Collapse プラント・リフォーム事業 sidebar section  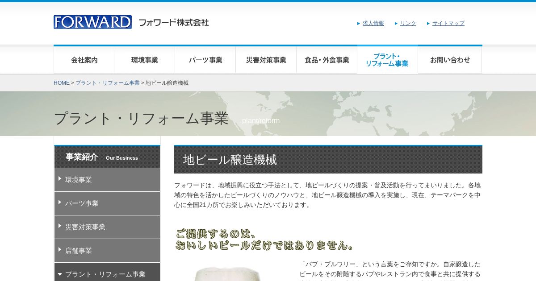coord(107,273)
